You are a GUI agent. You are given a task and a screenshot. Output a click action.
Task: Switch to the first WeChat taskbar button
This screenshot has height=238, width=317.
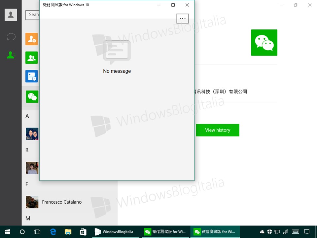pos(165,232)
